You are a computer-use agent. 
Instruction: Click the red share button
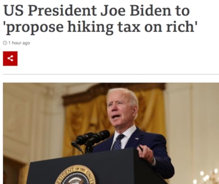10,59
